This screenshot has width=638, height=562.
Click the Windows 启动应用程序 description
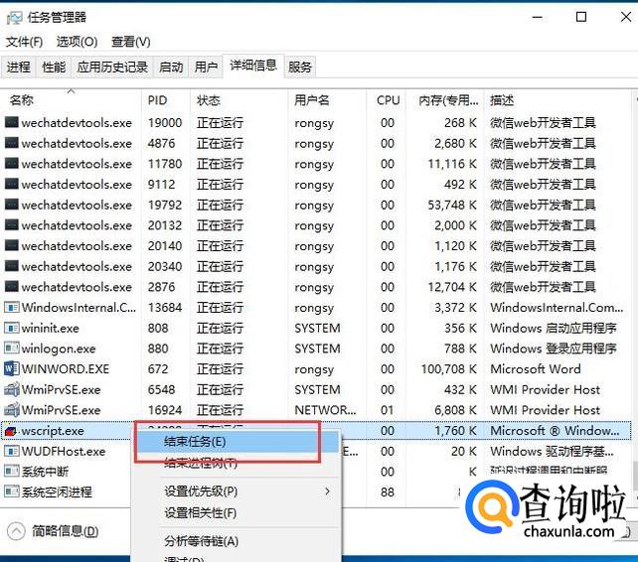[x=553, y=328]
